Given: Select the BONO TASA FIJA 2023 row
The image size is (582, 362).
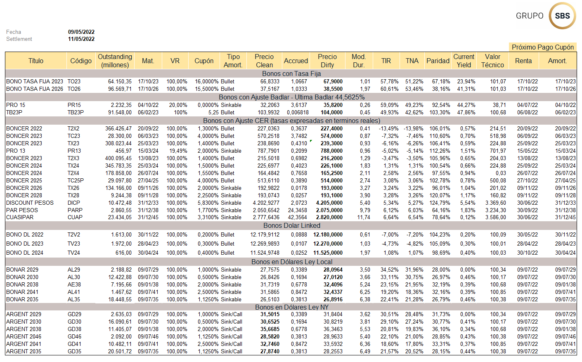Looking at the screenshot, I should tap(291, 81).
